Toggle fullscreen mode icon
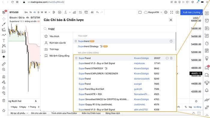The image size is (210, 118). click(172, 12)
